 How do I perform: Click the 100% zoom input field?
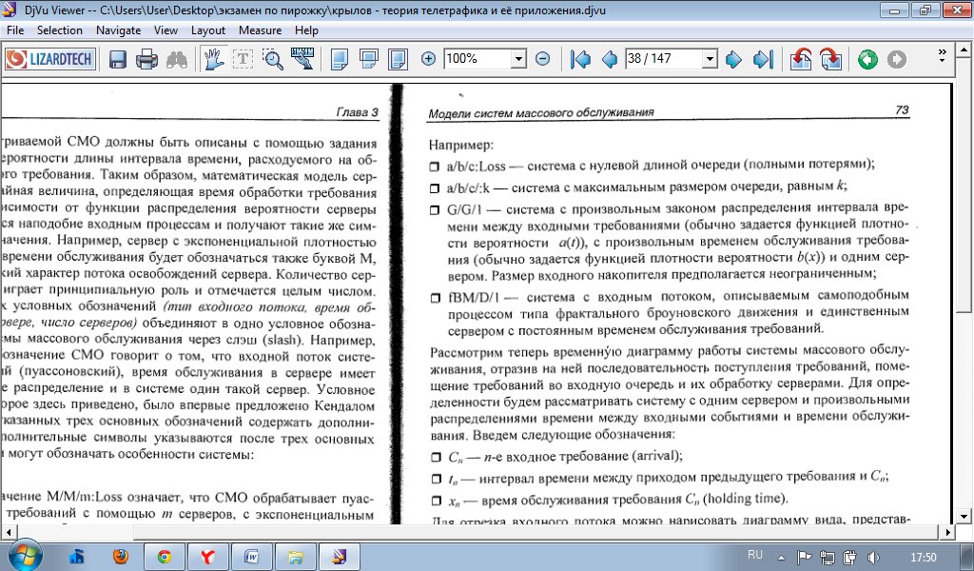tap(477, 59)
